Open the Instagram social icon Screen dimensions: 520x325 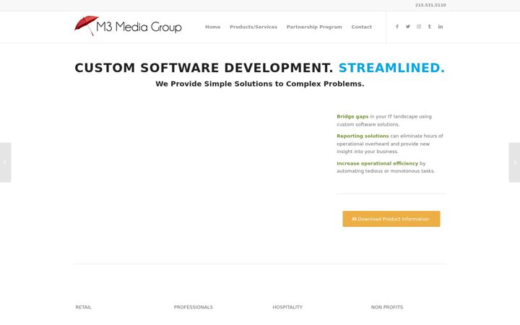pos(419,27)
